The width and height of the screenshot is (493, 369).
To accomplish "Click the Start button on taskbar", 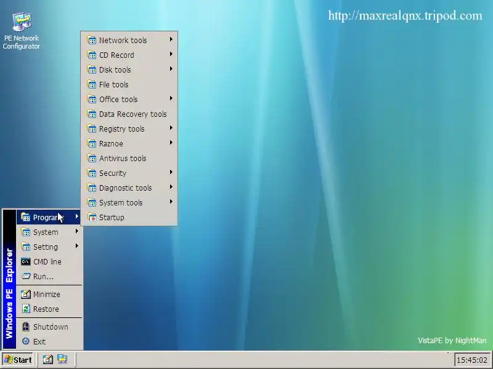I will pyautogui.click(x=18, y=360).
